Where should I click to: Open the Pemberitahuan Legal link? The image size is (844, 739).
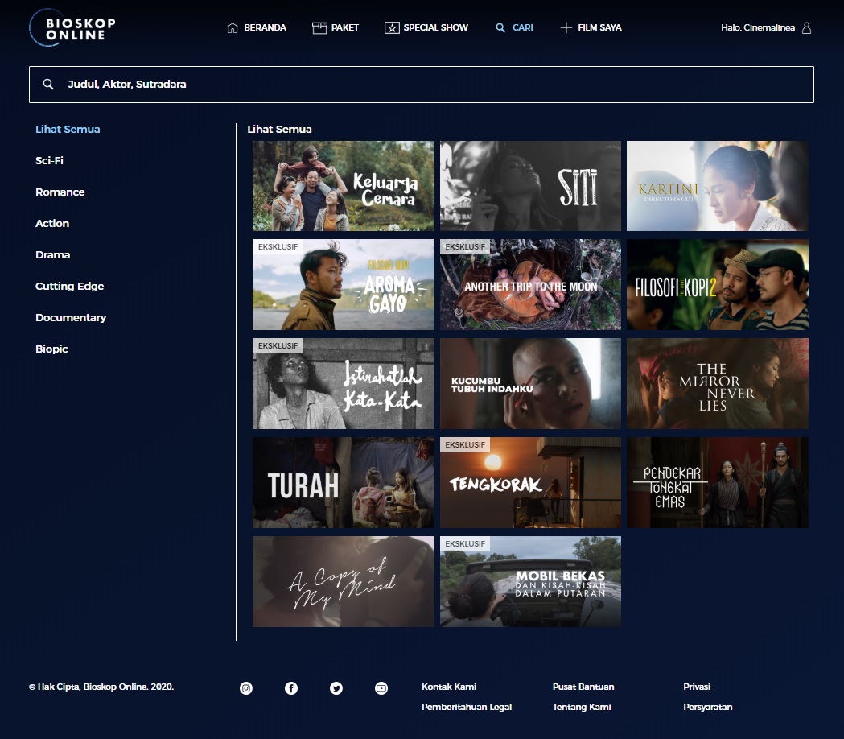467,707
